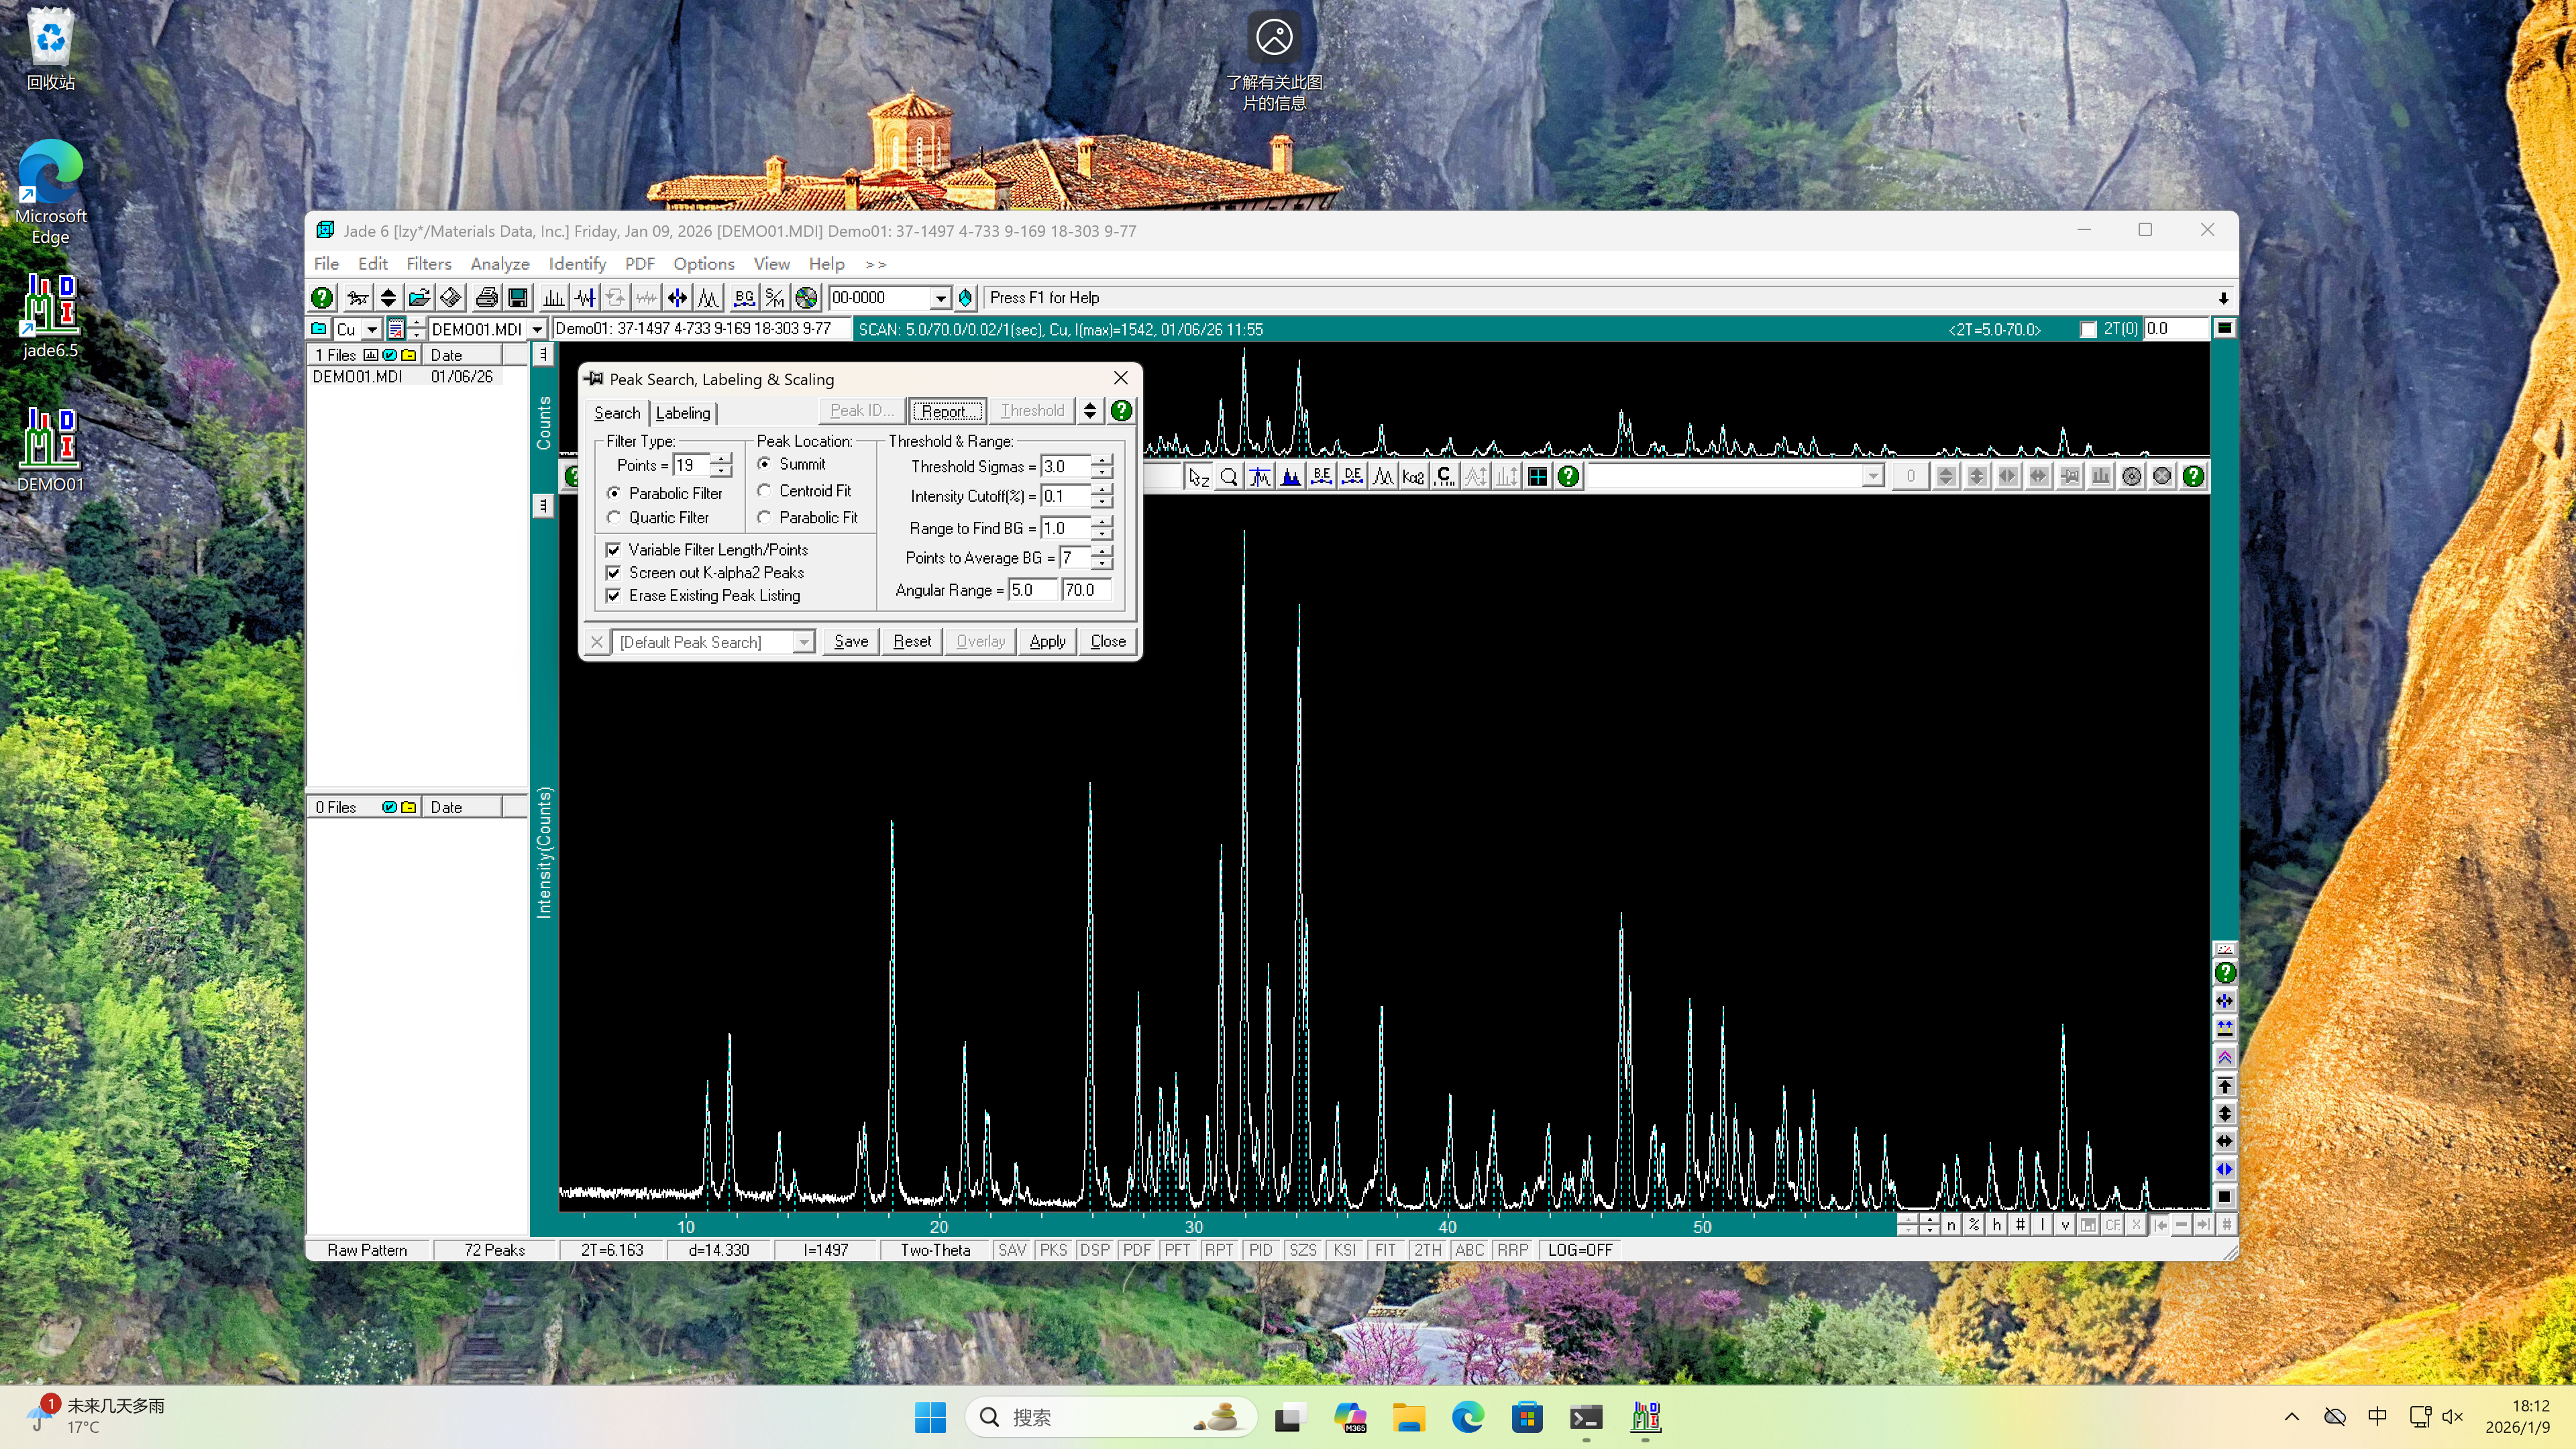This screenshot has height=1449, width=2576.
Task: Expand the Default Peak Search combo box
Action: click(803, 642)
